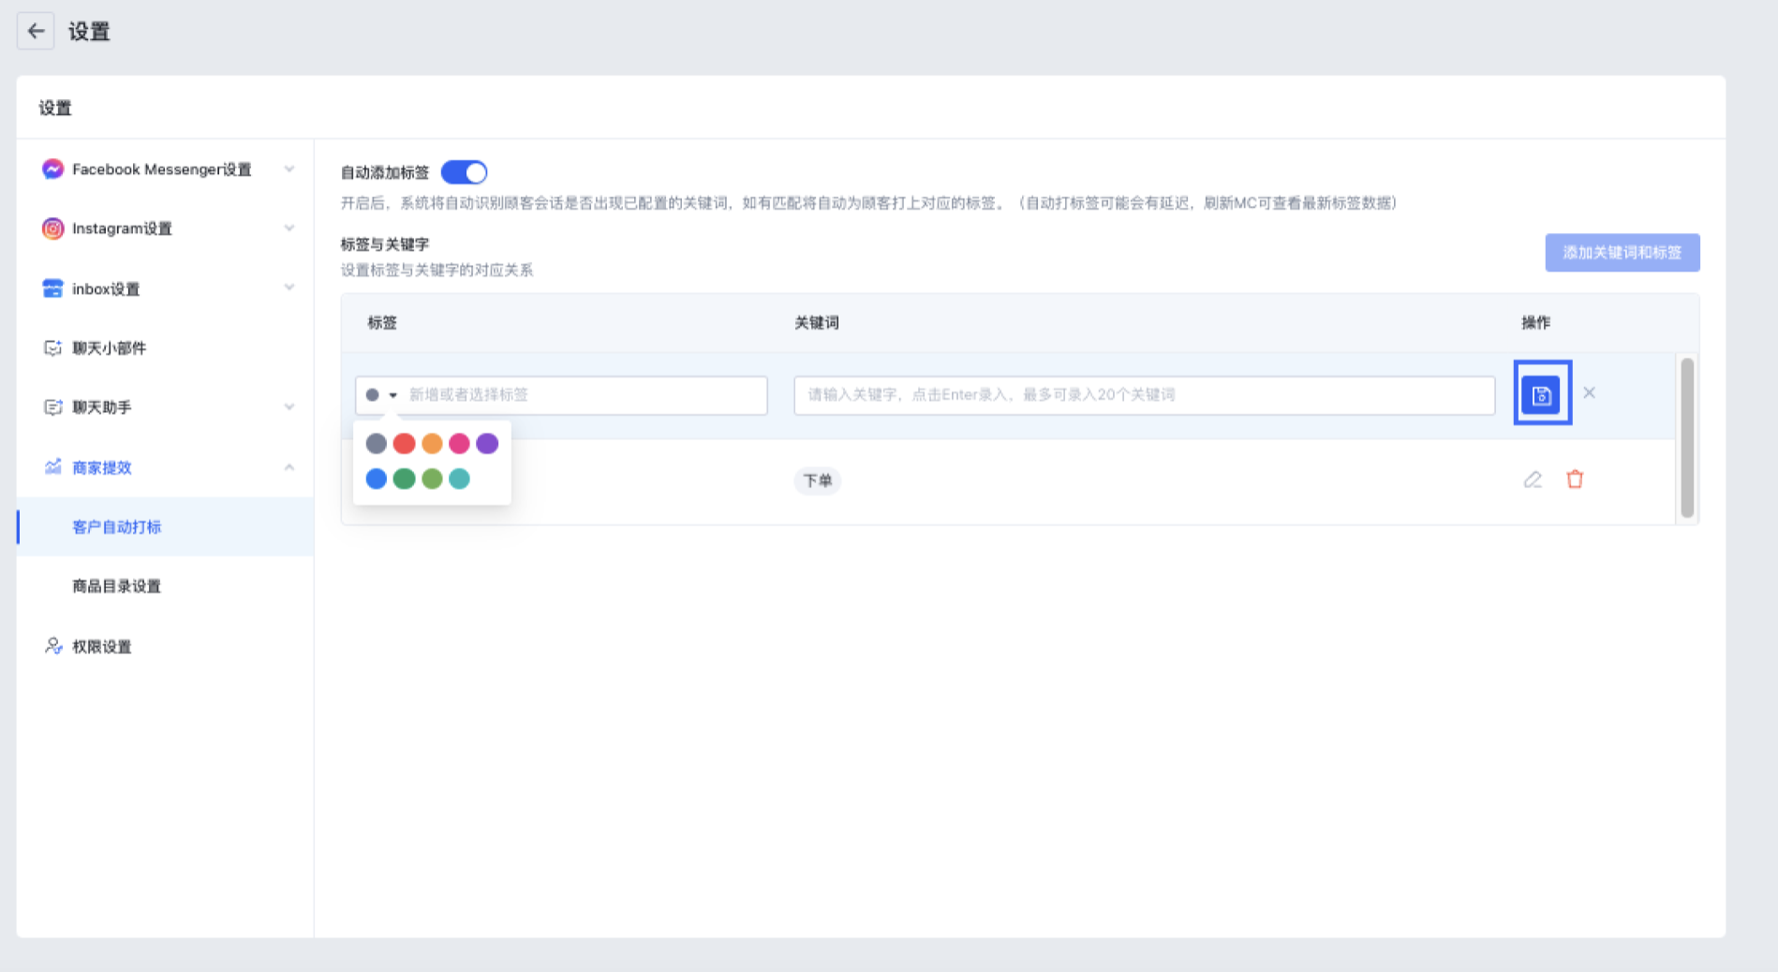Screen dimensions: 1778x972
Task: Click the save icon in the new row
Action: 1541,395
